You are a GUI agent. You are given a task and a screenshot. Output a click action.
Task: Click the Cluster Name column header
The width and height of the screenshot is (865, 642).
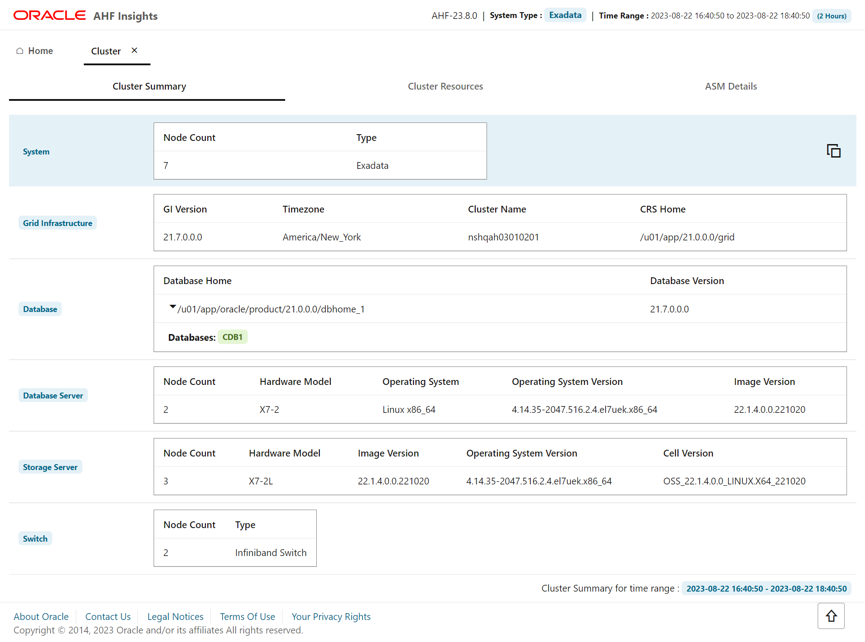coord(497,209)
